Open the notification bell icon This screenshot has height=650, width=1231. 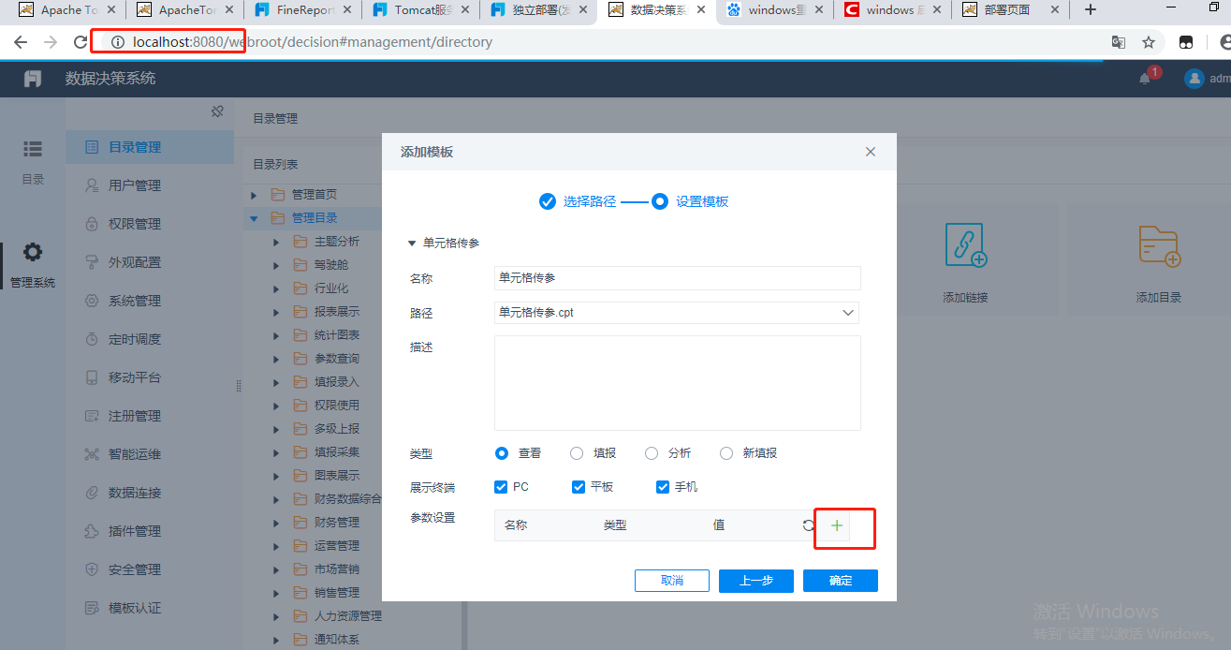tap(1144, 79)
